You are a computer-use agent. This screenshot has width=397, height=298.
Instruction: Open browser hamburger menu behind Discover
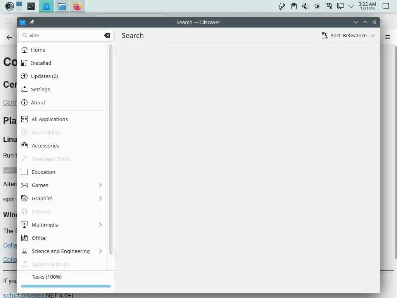tap(388, 37)
